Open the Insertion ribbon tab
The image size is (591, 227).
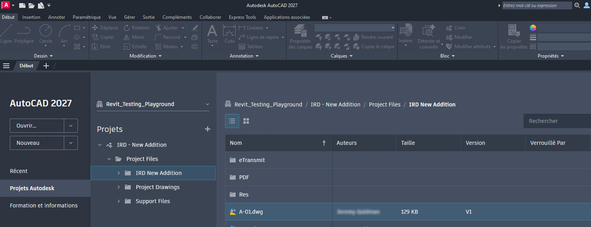click(31, 17)
